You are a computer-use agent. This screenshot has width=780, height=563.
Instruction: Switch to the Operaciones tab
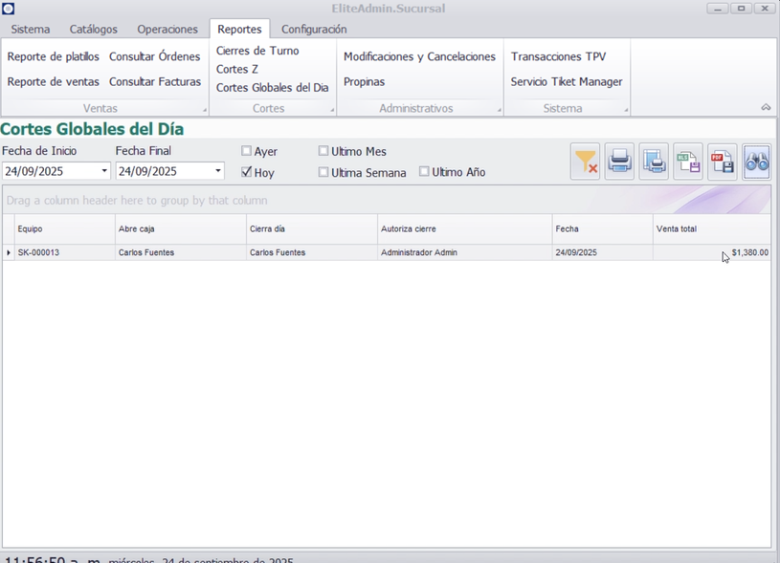coord(167,30)
